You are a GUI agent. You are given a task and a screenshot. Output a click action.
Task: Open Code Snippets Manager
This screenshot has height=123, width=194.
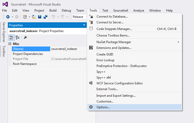134,29
